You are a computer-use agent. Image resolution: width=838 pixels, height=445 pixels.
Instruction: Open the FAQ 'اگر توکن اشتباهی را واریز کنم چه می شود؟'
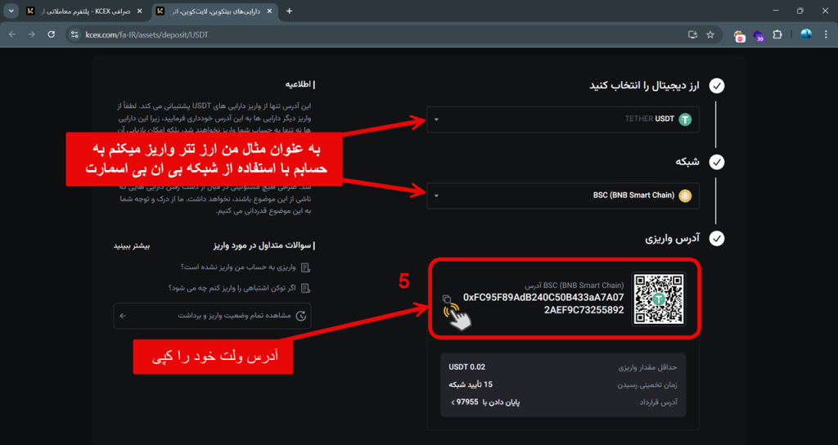[232, 288]
